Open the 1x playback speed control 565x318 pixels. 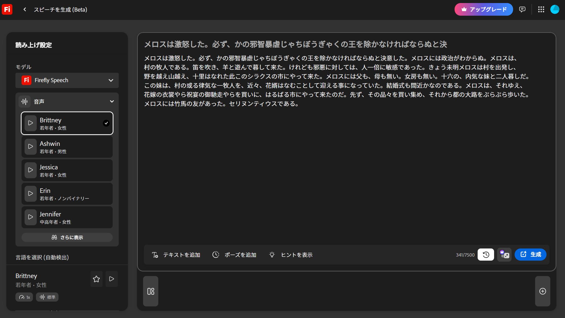(24, 297)
